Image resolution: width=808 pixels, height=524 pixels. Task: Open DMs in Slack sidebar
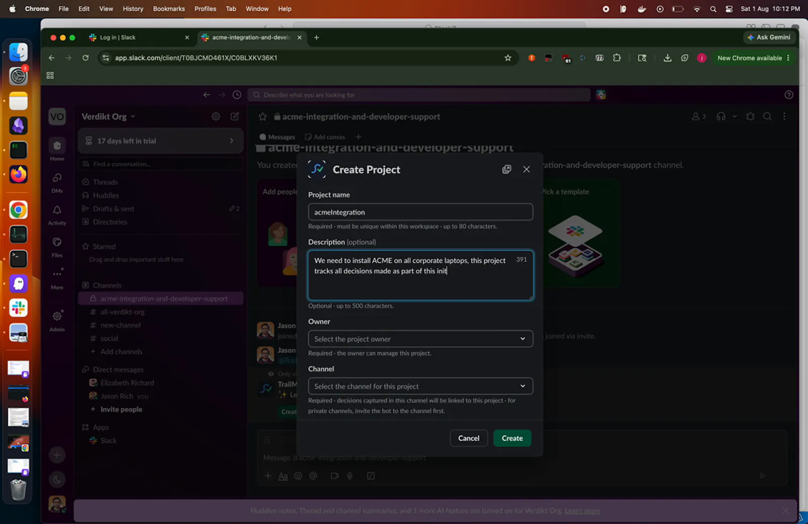click(57, 182)
